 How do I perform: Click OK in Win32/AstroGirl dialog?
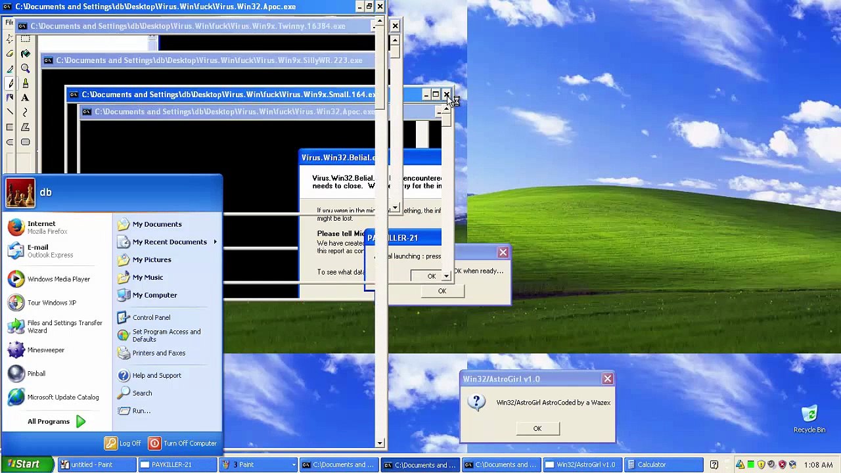(x=537, y=428)
